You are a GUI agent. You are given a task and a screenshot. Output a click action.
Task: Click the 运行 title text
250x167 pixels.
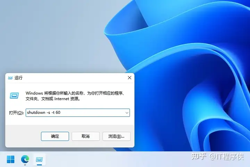[18, 78]
